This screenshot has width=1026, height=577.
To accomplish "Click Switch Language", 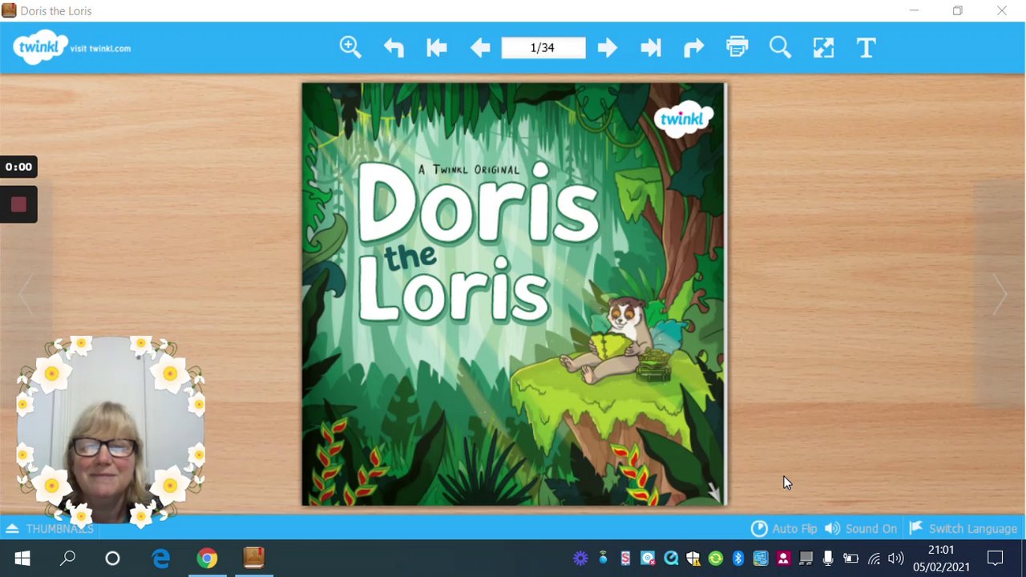I will click(963, 528).
